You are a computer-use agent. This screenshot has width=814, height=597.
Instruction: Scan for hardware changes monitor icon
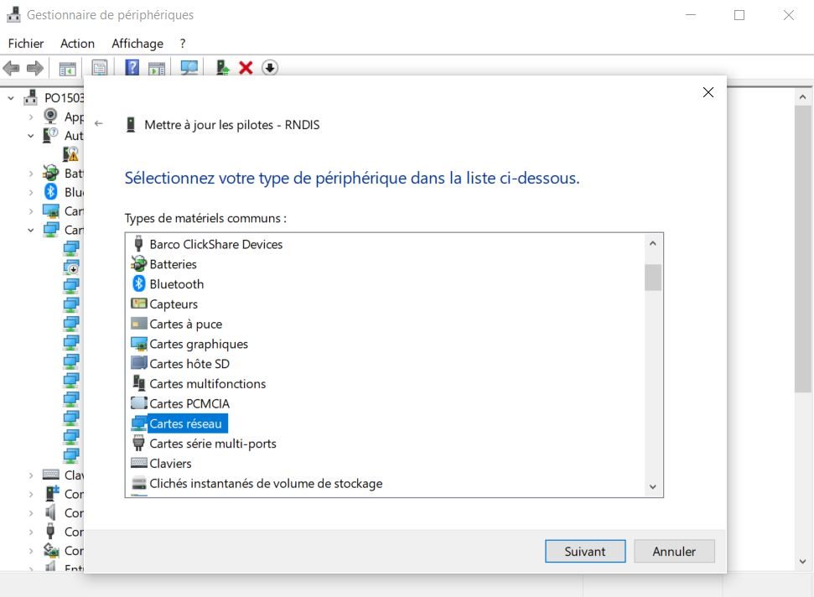[189, 68]
